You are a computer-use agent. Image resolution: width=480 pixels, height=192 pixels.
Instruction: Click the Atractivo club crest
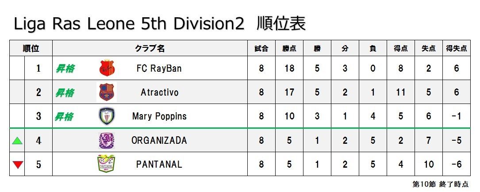tap(107, 92)
